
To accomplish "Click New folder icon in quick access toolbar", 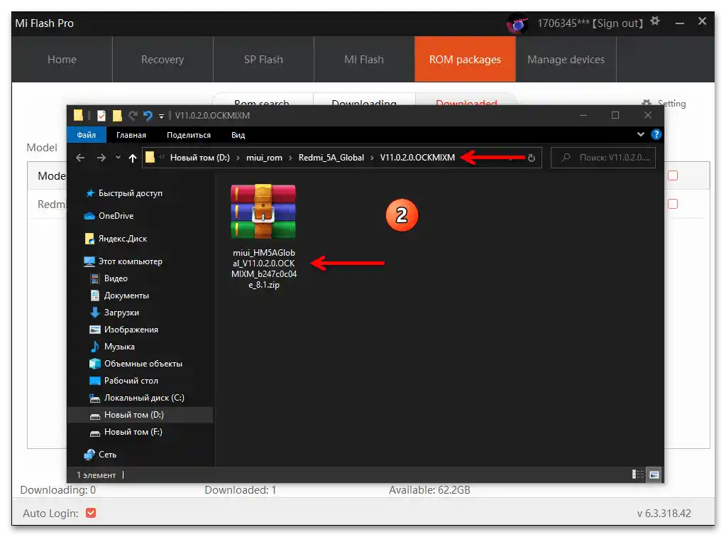I will click(x=117, y=115).
